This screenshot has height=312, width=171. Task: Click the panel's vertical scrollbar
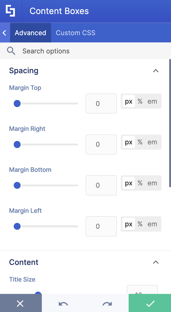[170, 123]
